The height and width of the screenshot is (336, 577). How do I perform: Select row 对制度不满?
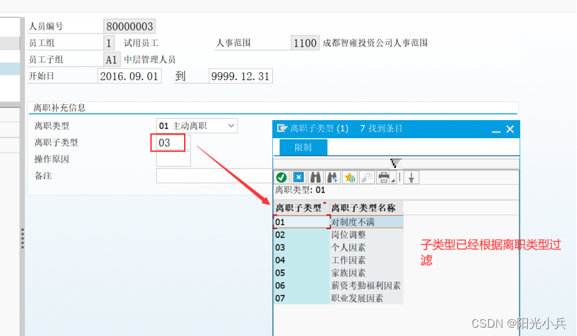tap(367, 222)
